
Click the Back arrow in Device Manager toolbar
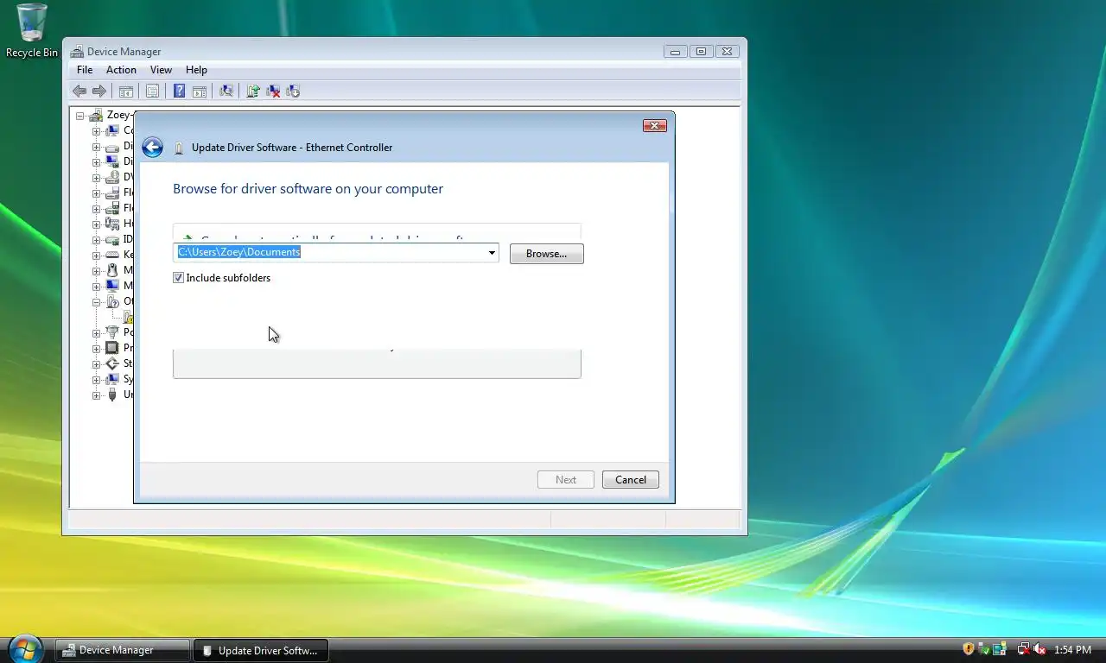tap(79, 91)
